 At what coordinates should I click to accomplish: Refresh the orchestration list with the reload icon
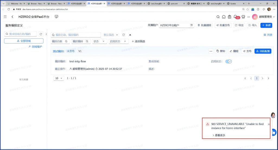coord(124,35)
